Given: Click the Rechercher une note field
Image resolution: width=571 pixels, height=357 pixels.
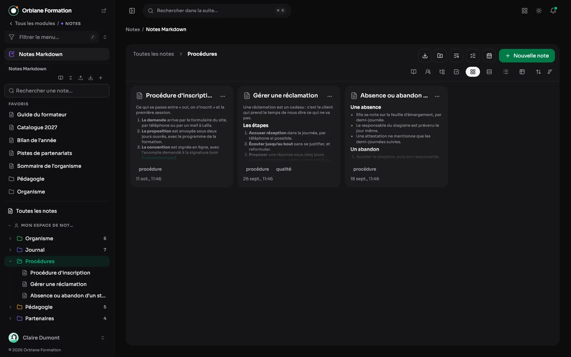Looking at the screenshot, I should click(x=57, y=91).
